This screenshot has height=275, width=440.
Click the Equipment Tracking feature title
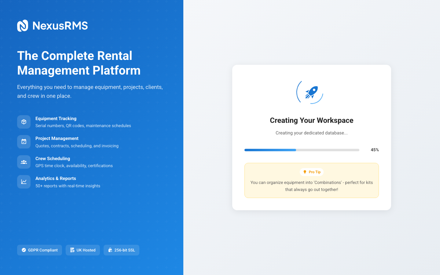pos(56,119)
